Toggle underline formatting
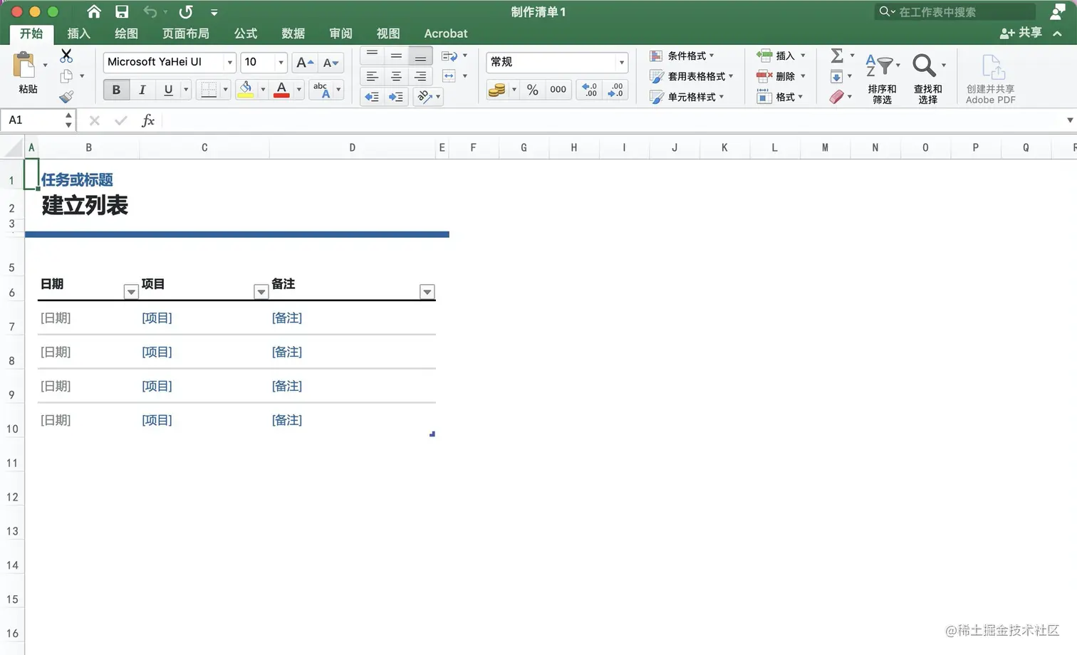Image resolution: width=1077 pixels, height=655 pixels. [168, 90]
